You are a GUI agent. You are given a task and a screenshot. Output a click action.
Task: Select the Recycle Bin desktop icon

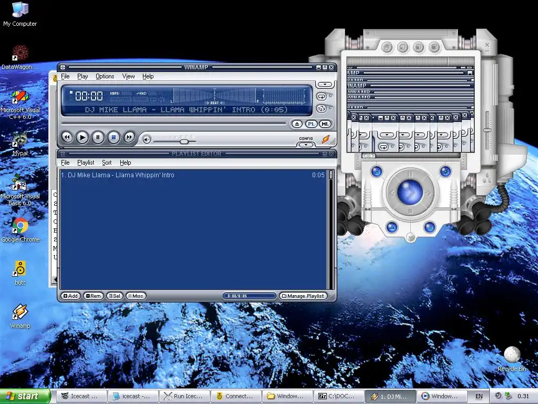pyautogui.click(x=512, y=359)
